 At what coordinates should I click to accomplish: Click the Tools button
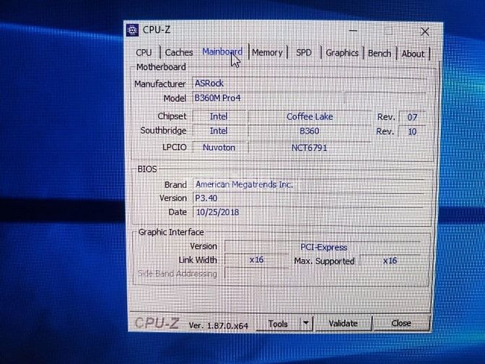278,324
